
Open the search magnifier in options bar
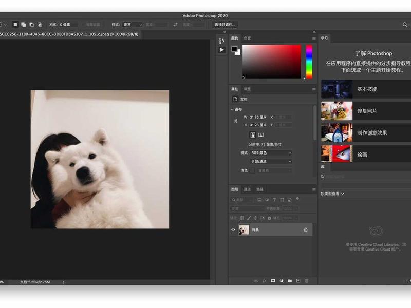[x=405, y=25]
